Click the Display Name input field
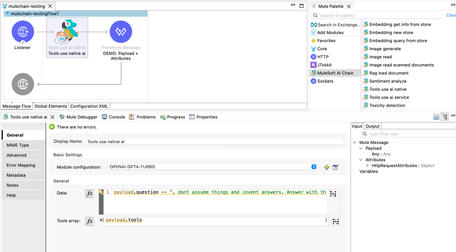Screen dimensions: 456x252 (x=214, y=142)
